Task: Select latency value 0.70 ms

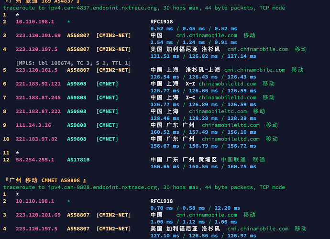Action: (162, 208)
